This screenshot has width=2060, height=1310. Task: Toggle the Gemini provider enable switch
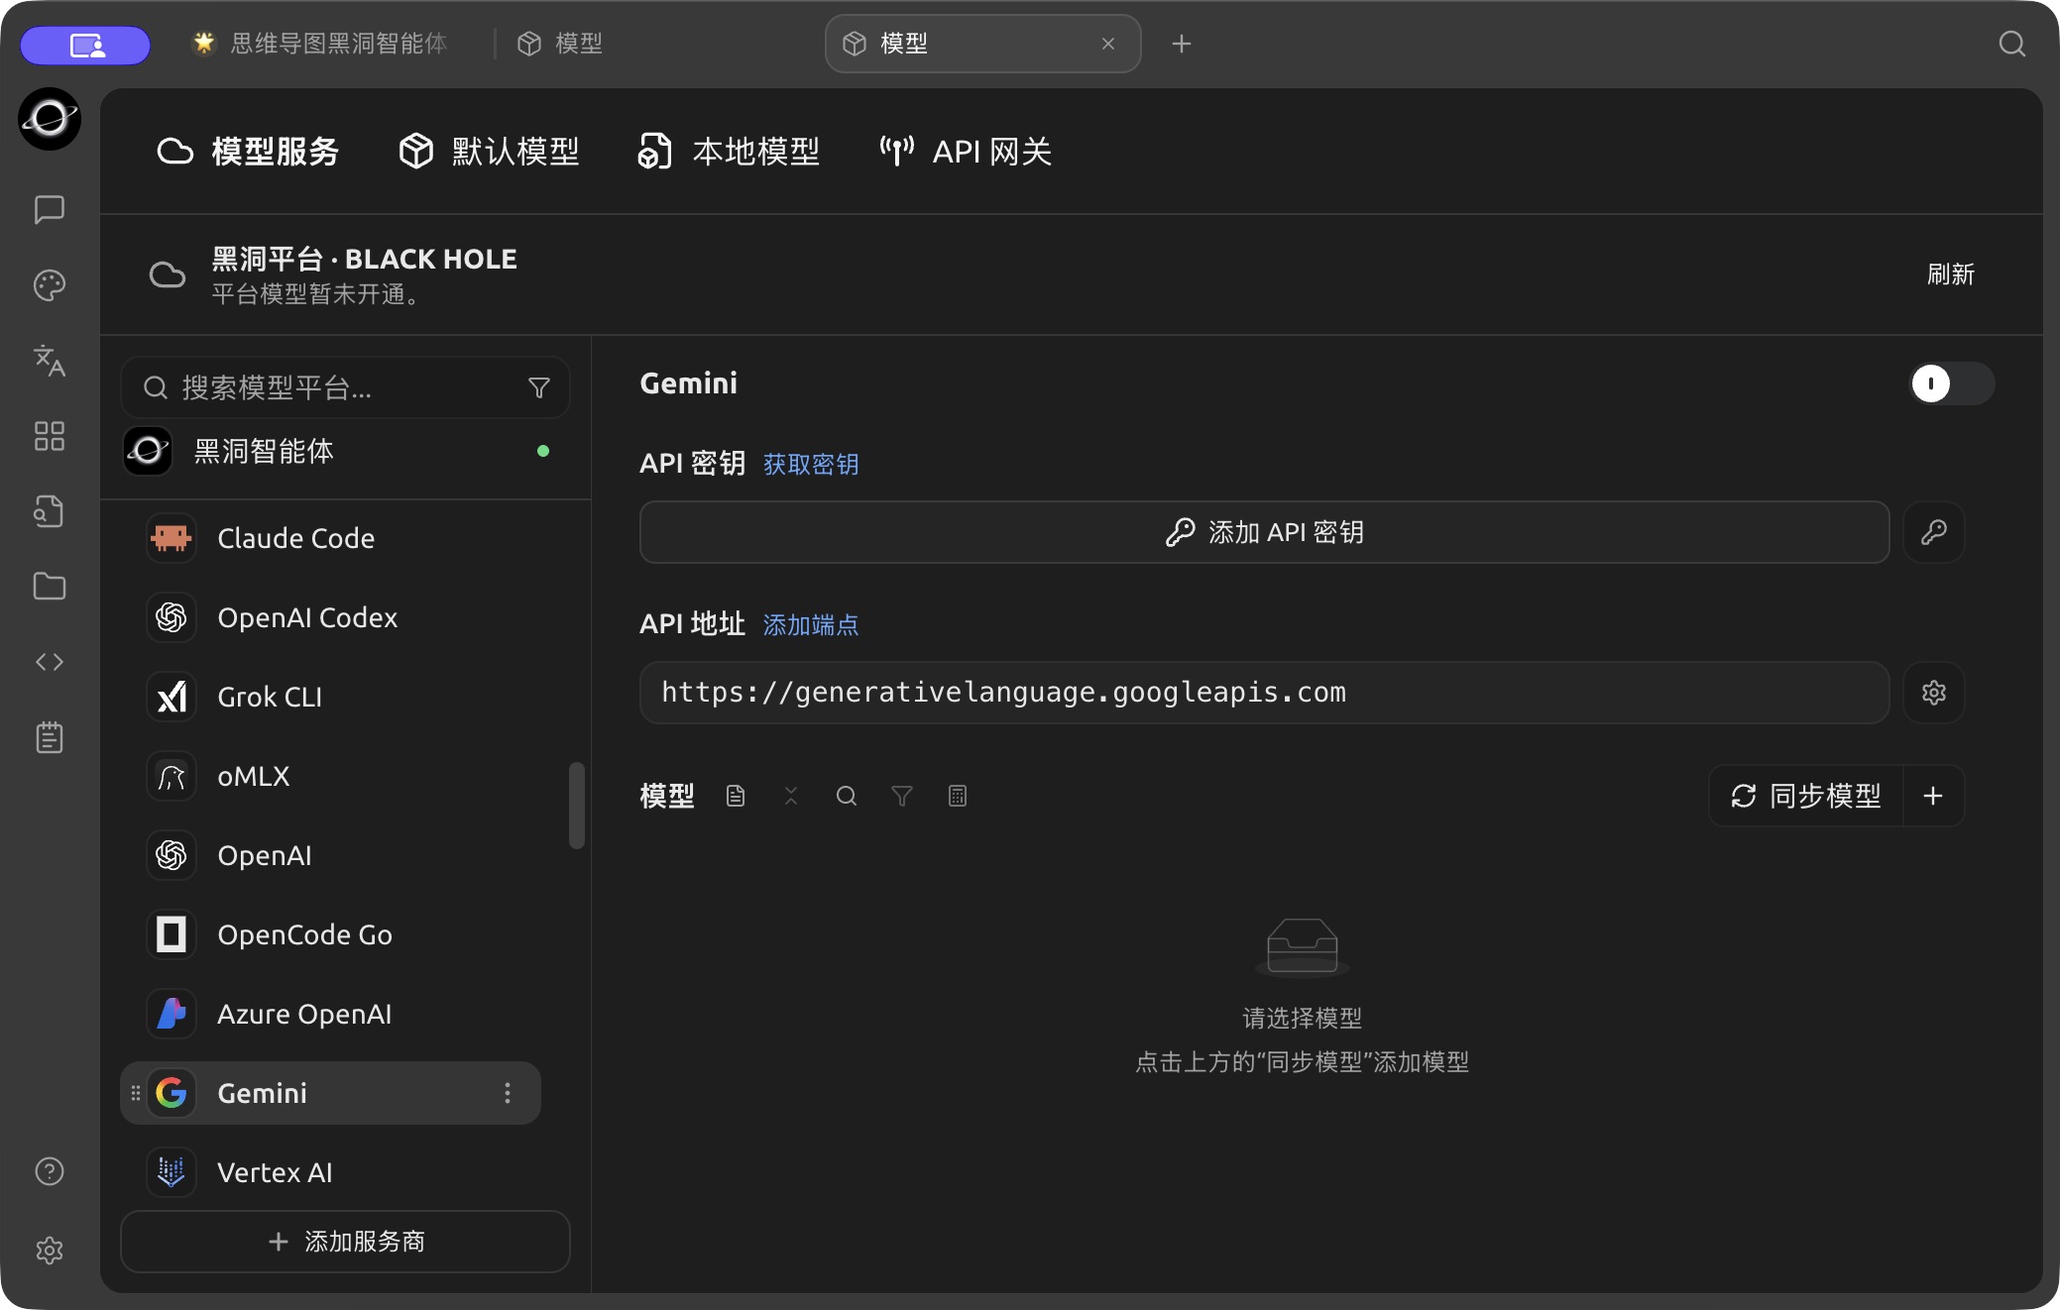(x=1952, y=383)
